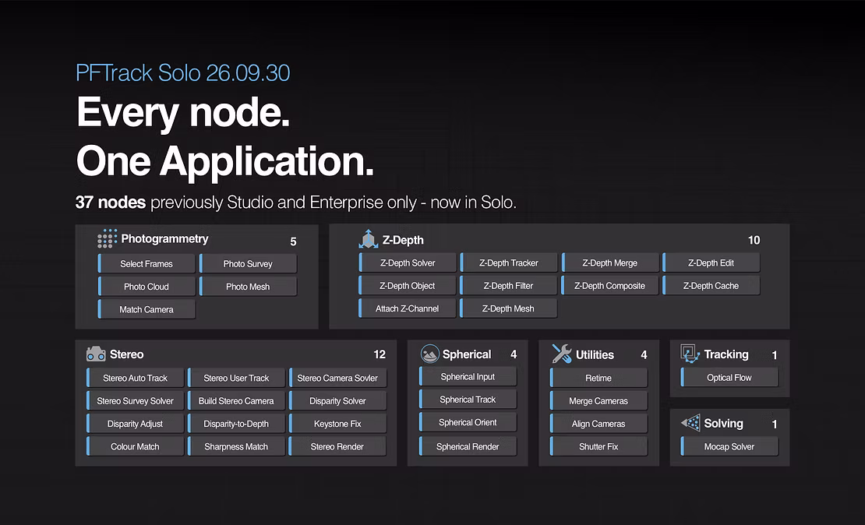Image resolution: width=865 pixels, height=525 pixels.
Task: Select the Retime utility node
Action: coord(598,378)
